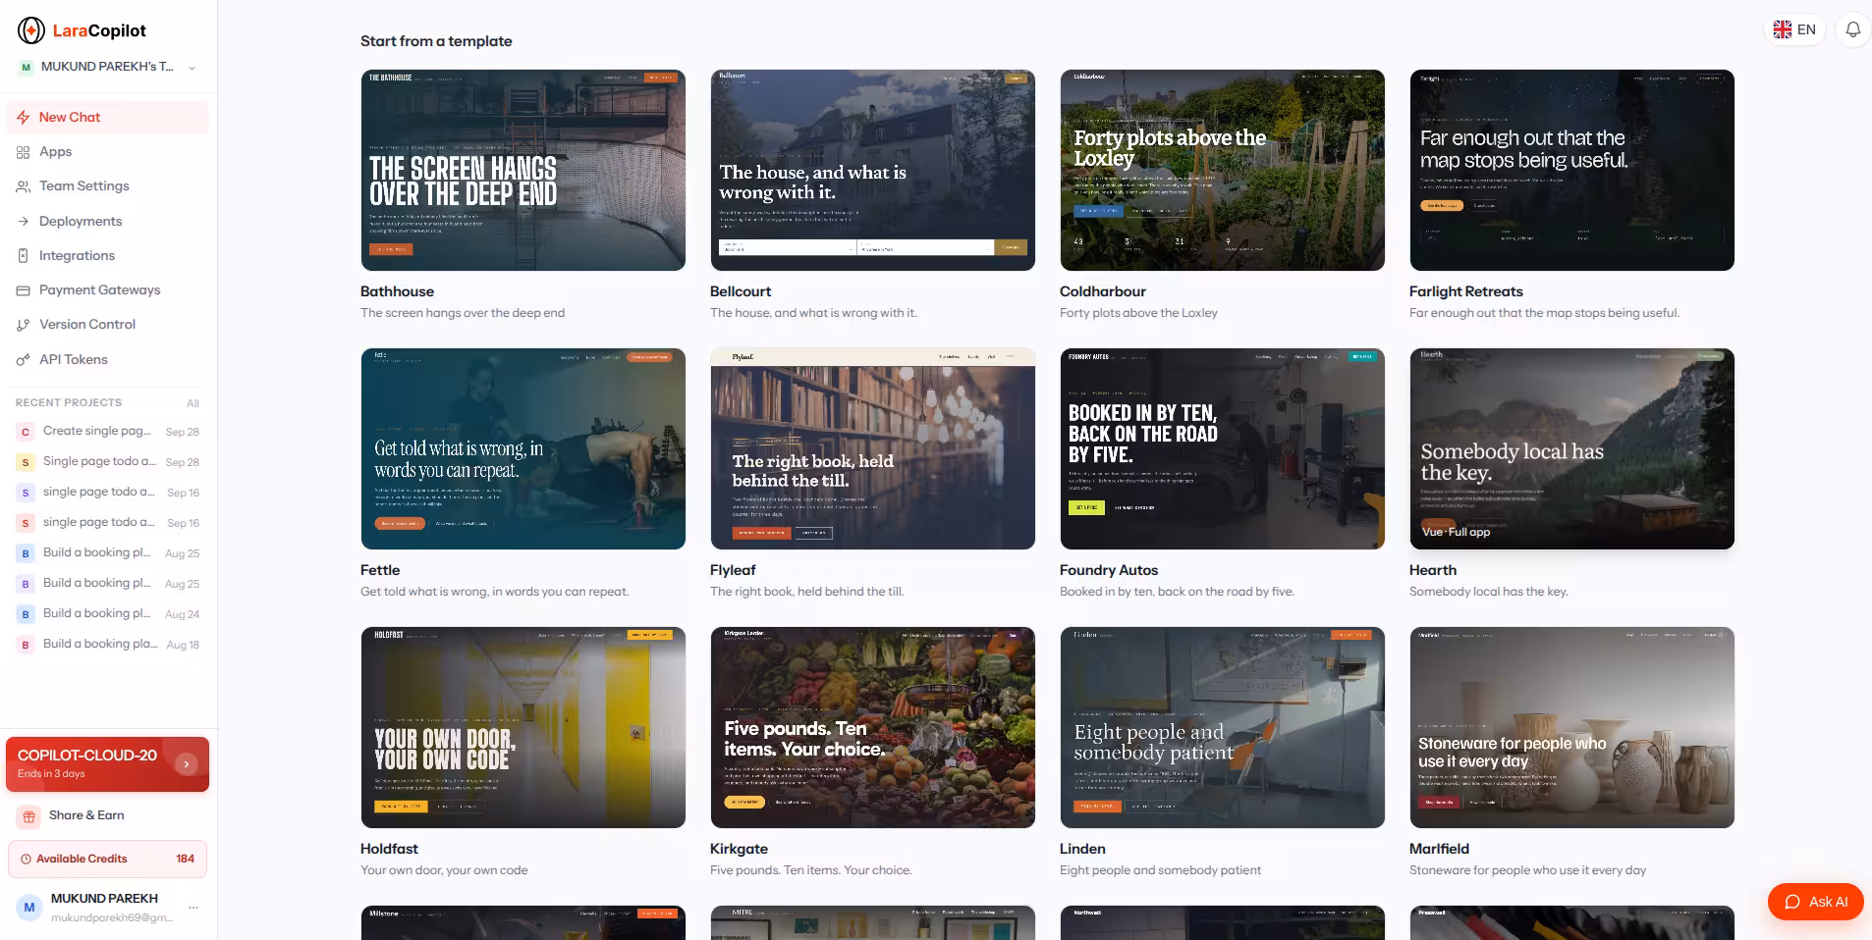This screenshot has width=1872, height=940.
Task: Click the MUKUND PAREKH account name
Action: point(104,899)
